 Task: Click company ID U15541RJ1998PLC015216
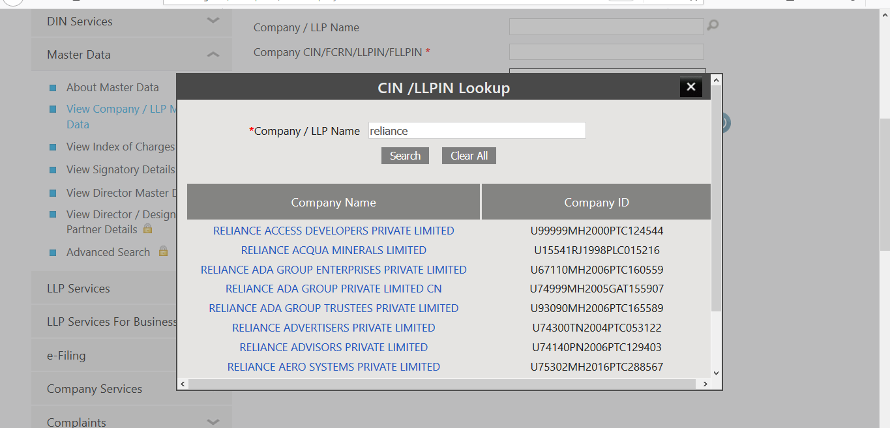coord(597,250)
